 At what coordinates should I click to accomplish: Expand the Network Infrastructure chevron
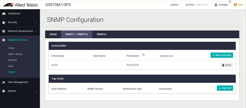tap(36, 32)
